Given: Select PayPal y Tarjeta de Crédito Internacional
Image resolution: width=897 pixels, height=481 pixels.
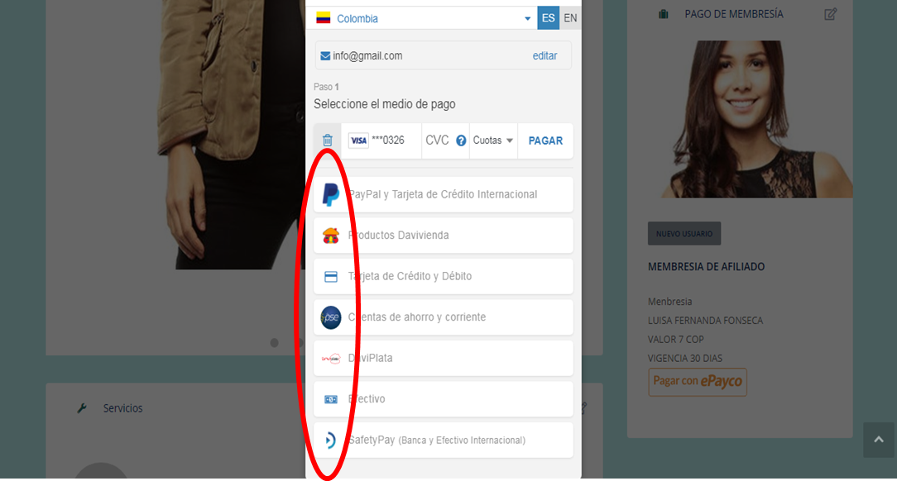Looking at the screenshot, I should tap(444, 194).
